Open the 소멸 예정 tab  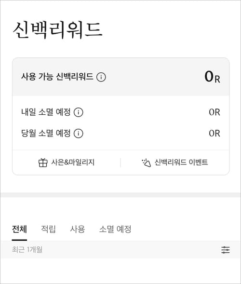[x=115, y=229]
